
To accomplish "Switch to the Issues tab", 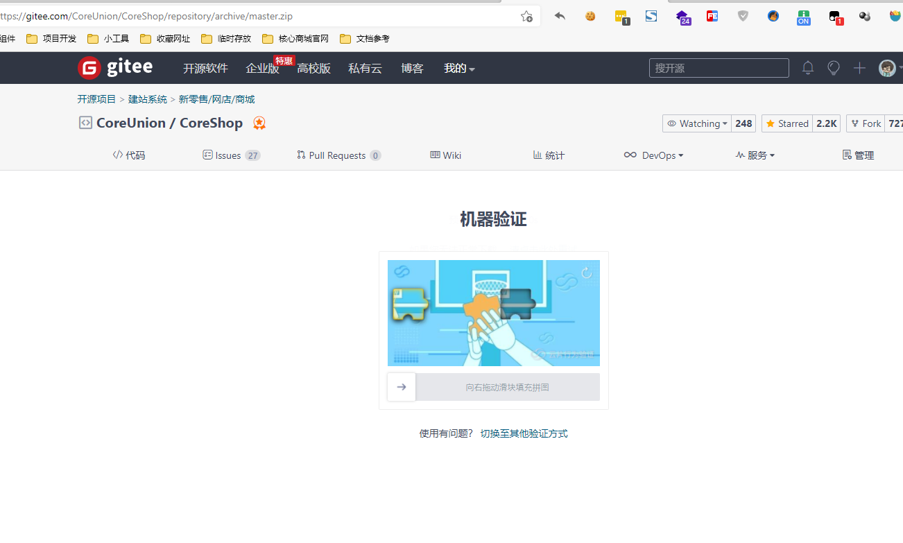I will [x=231, y=155].
